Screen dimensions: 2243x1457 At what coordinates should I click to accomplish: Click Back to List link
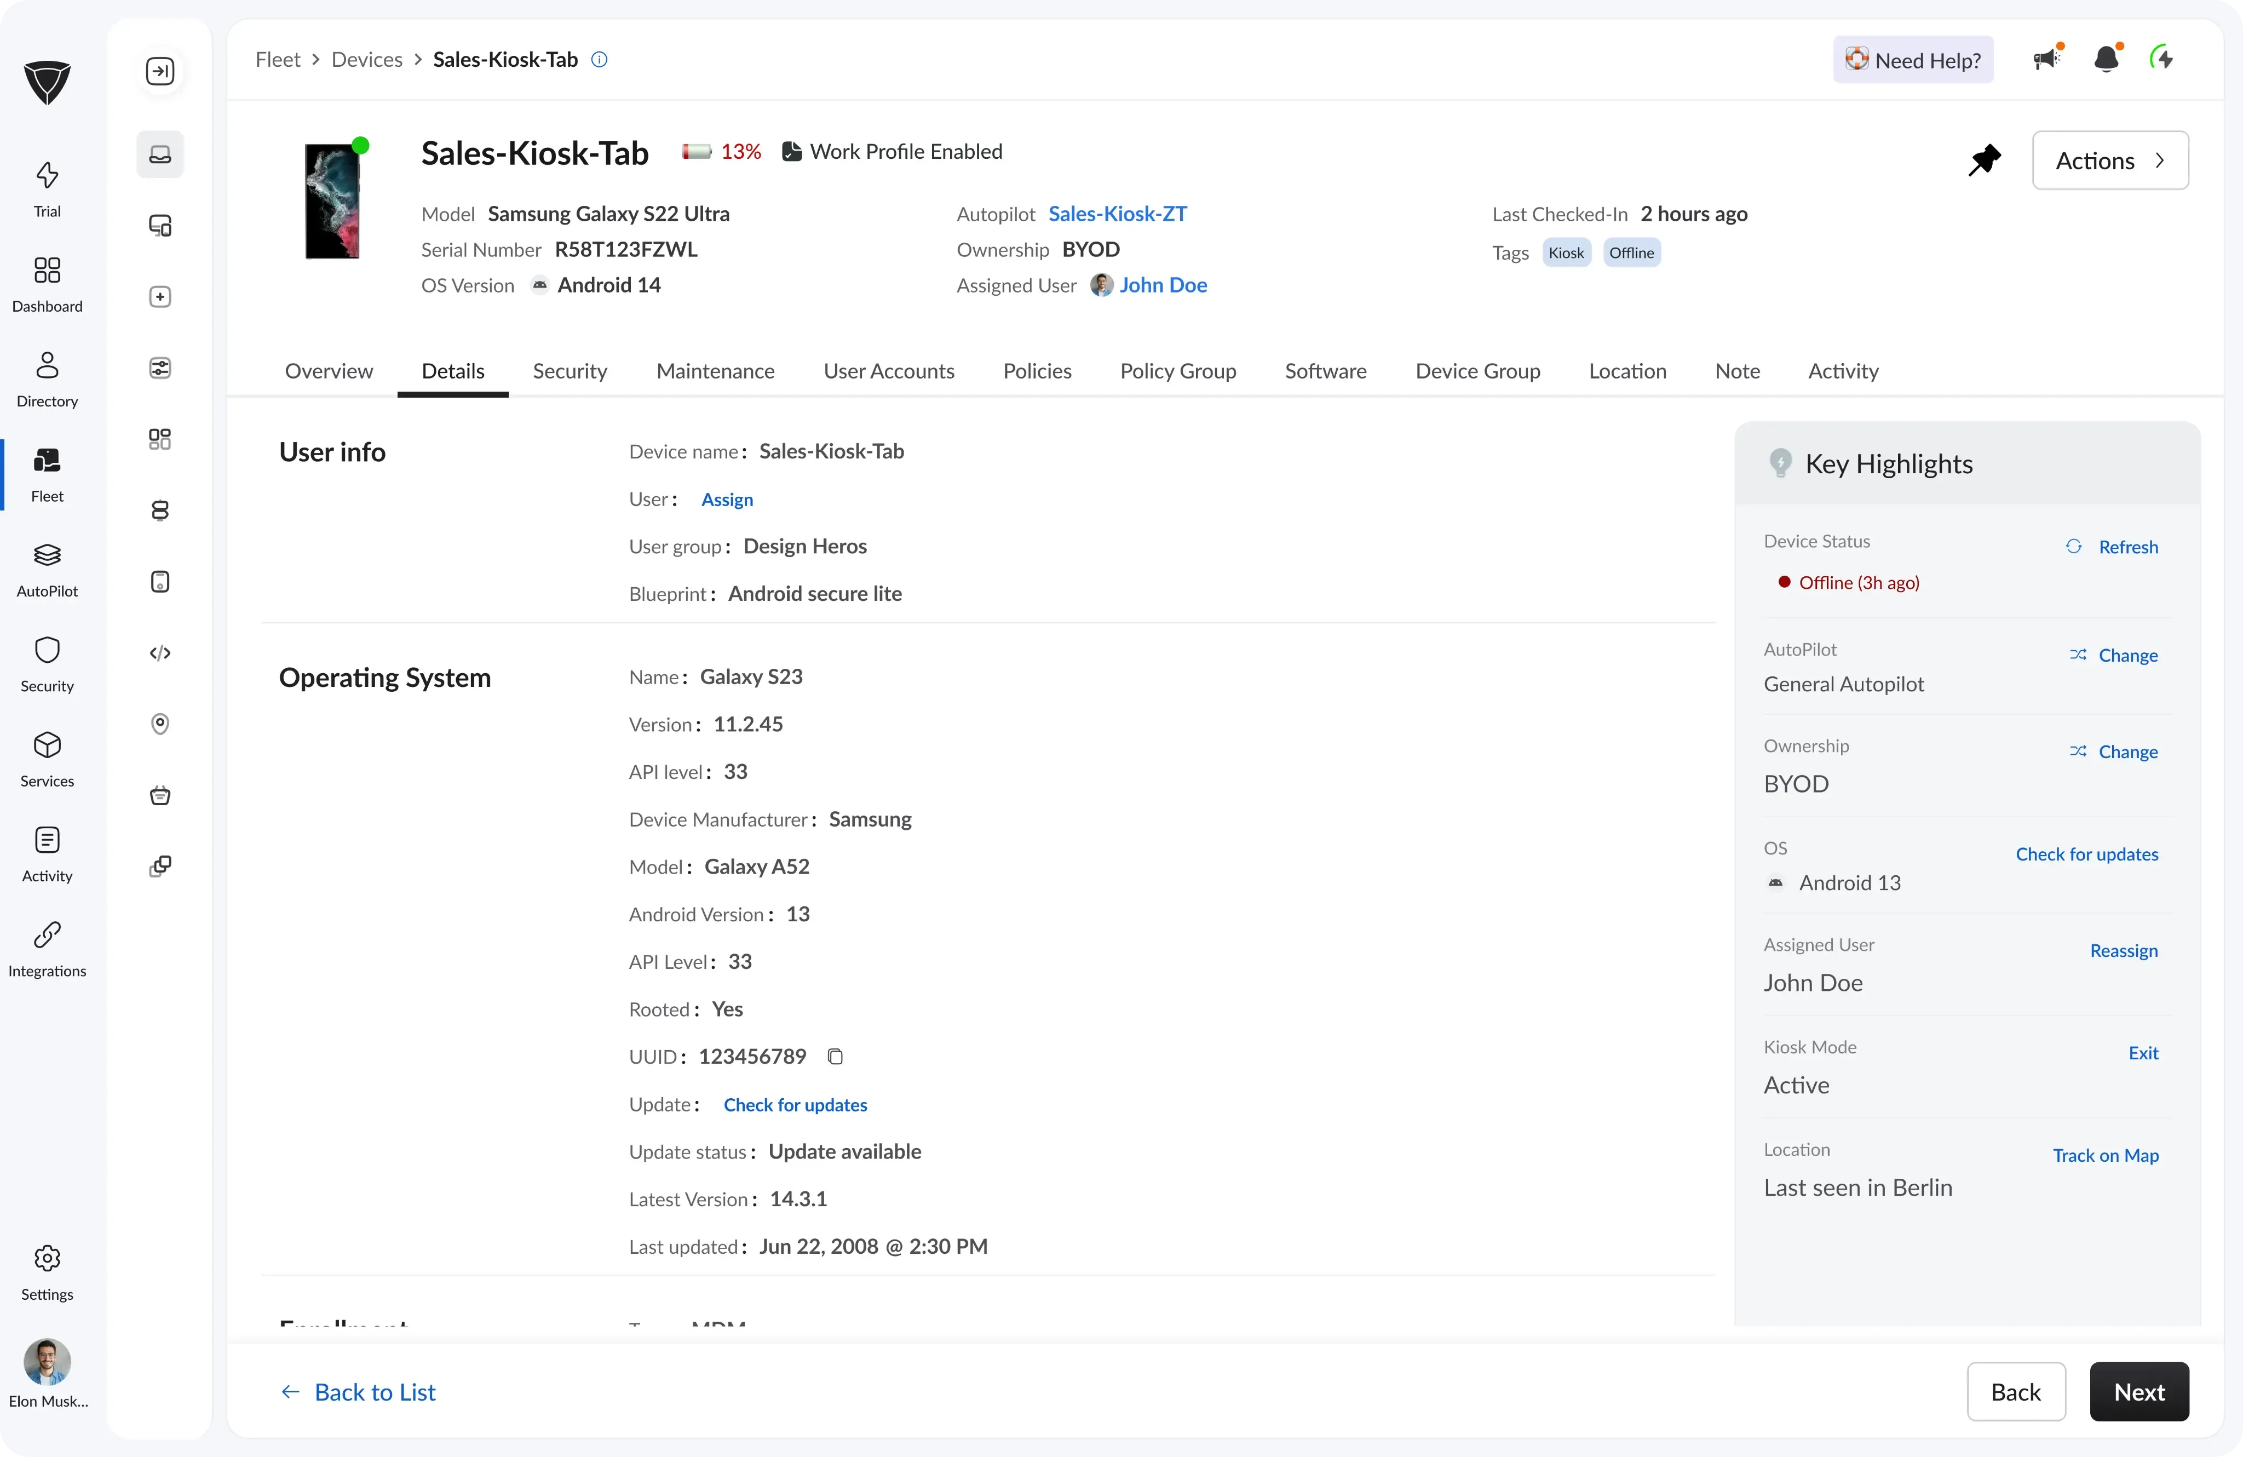358,1391
